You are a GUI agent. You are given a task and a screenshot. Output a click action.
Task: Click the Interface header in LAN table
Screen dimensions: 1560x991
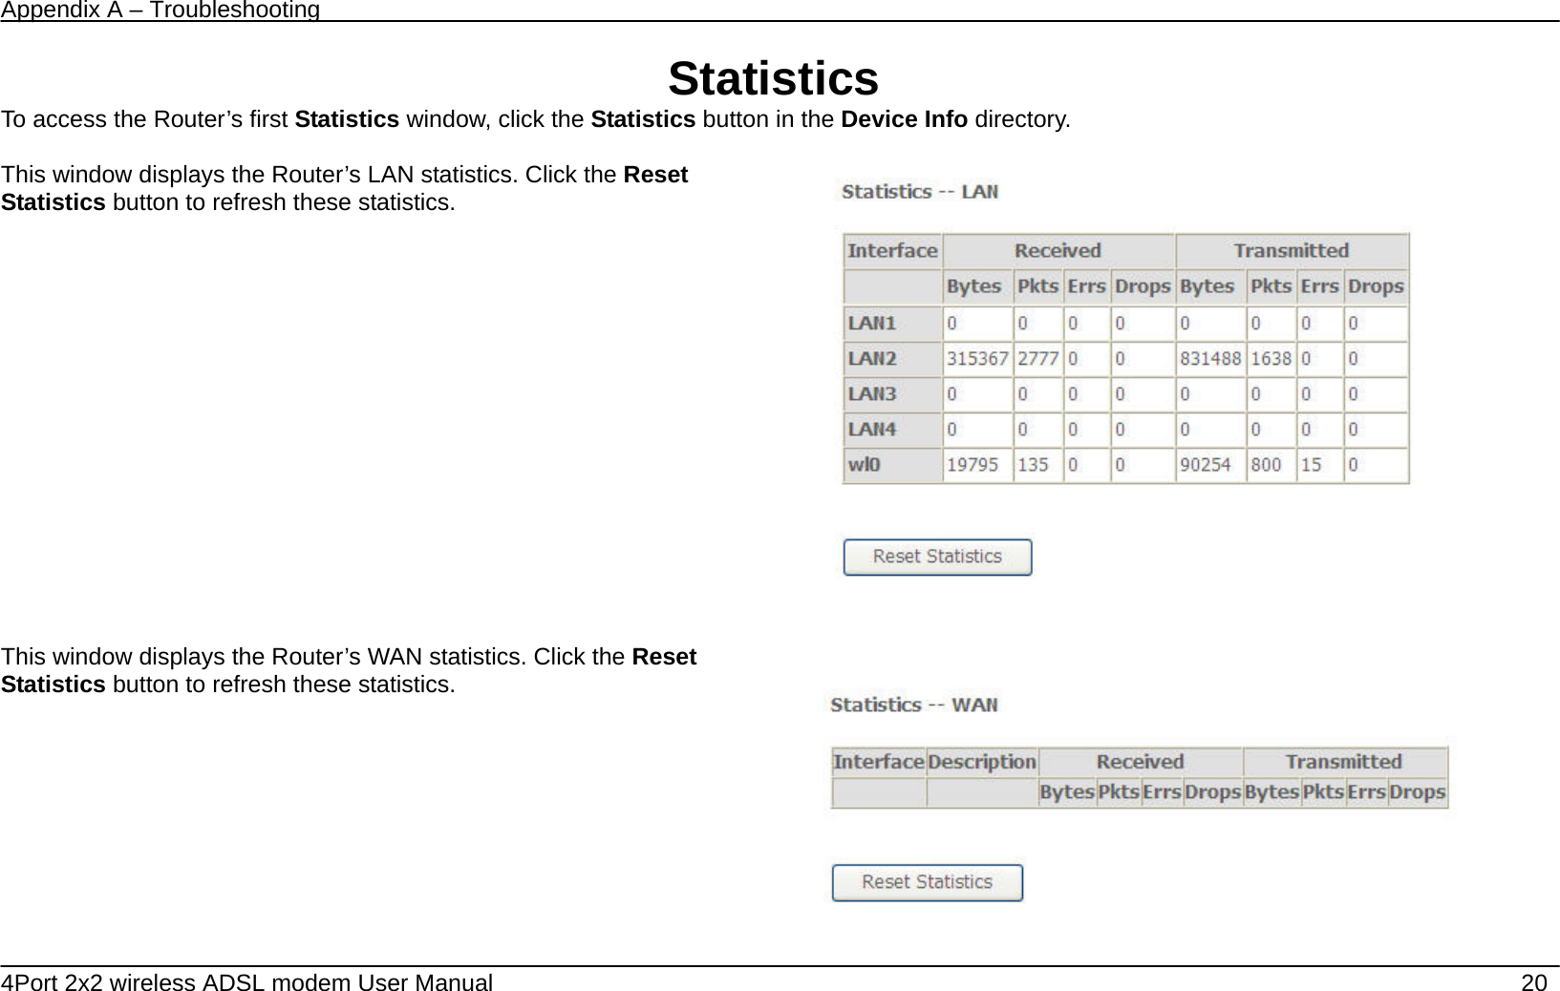click(892, 251)
